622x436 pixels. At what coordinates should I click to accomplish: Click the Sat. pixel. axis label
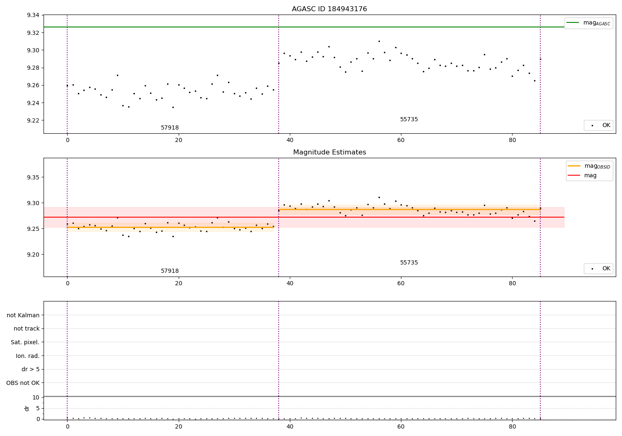(25, 342)
